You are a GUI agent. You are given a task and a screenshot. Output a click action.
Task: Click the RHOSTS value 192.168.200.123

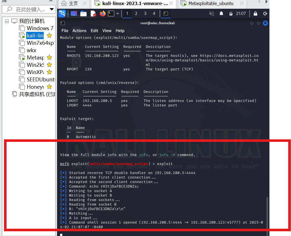[x=102, y=55]
